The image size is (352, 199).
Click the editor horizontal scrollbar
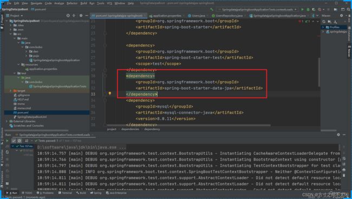(188, 125)
